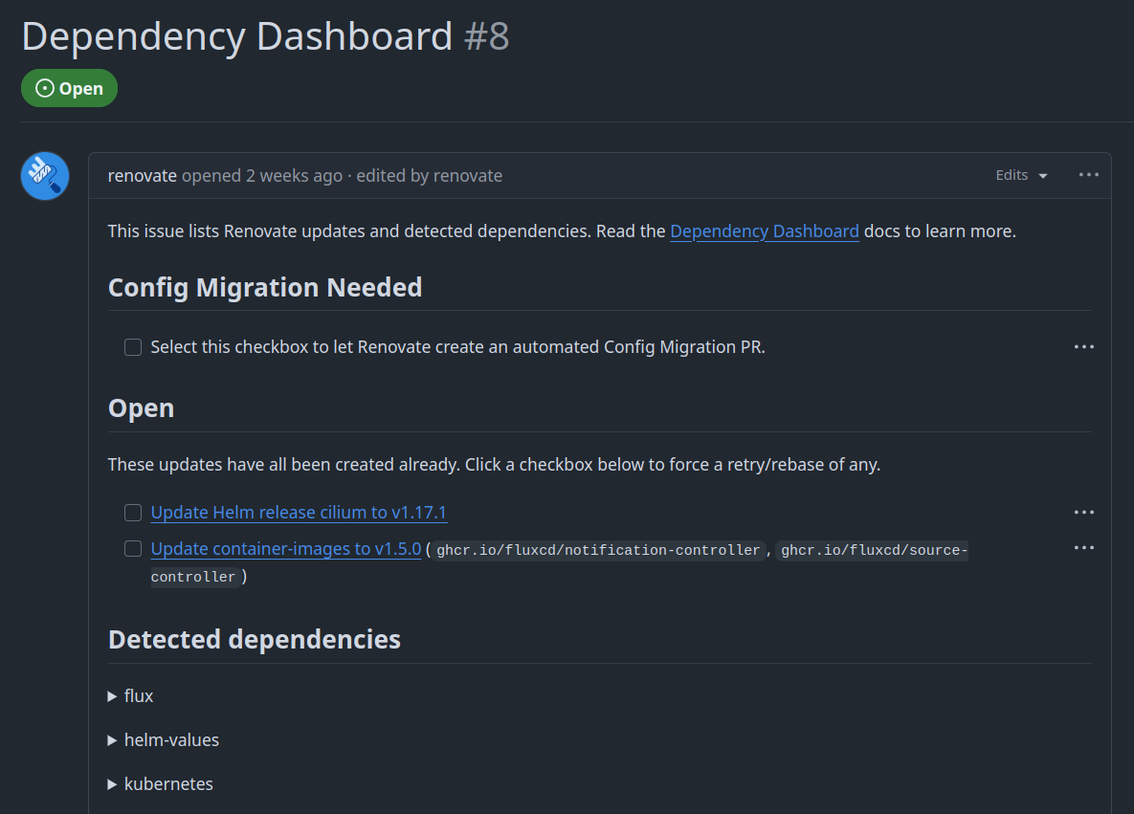The width and height of the screenshot is (1134, 814).
Task: Open three-dot menu beside Config Migration checkbox
Action: point(1083,347)
